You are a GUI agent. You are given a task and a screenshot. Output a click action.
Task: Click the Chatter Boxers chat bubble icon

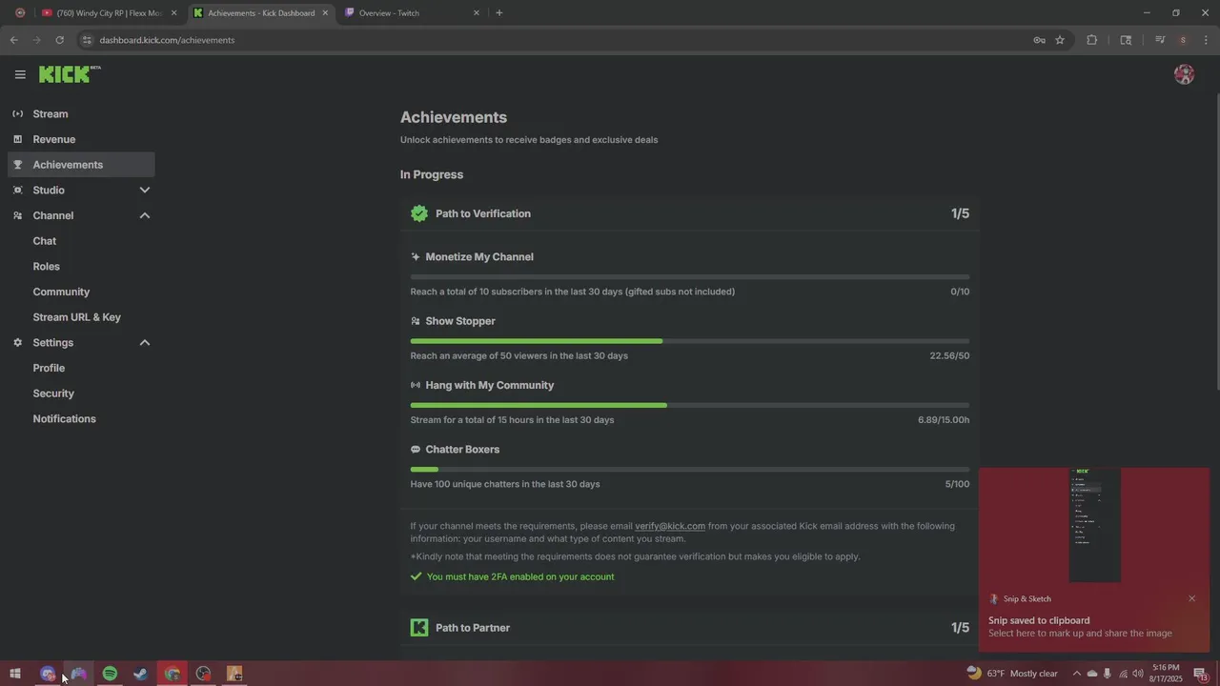416,450
